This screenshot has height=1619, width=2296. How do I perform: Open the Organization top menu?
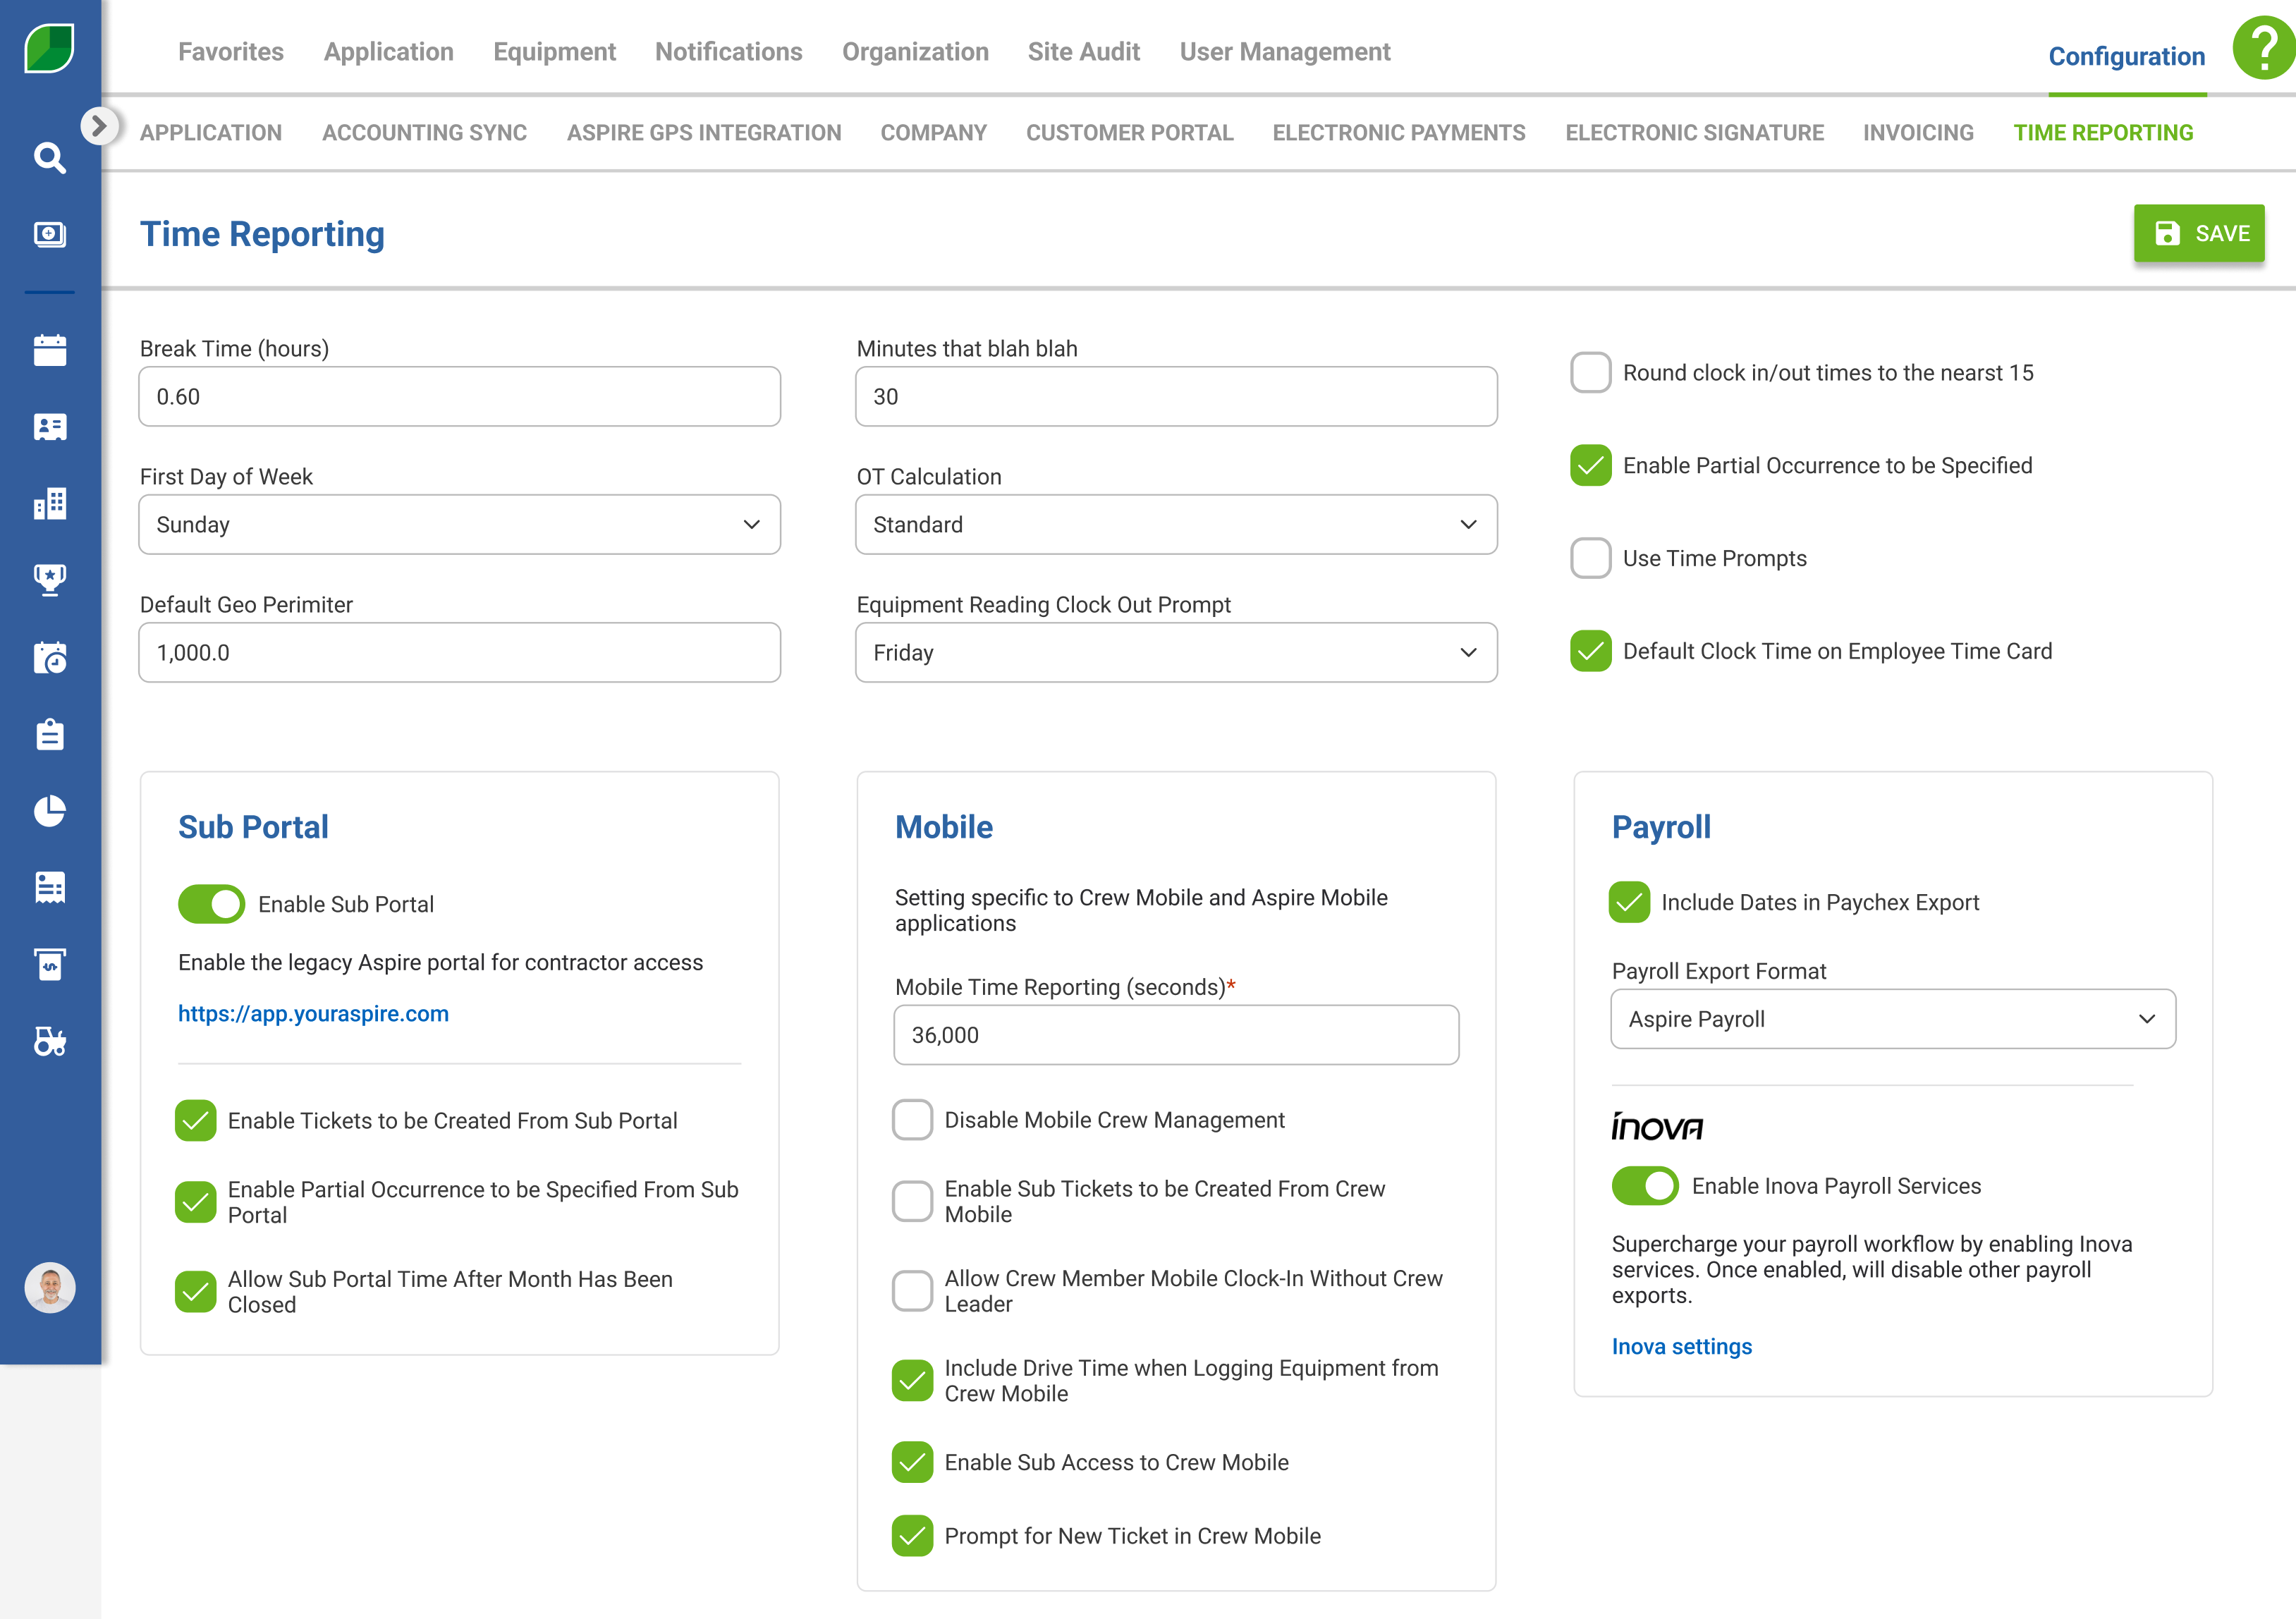[x=915, y=52]
